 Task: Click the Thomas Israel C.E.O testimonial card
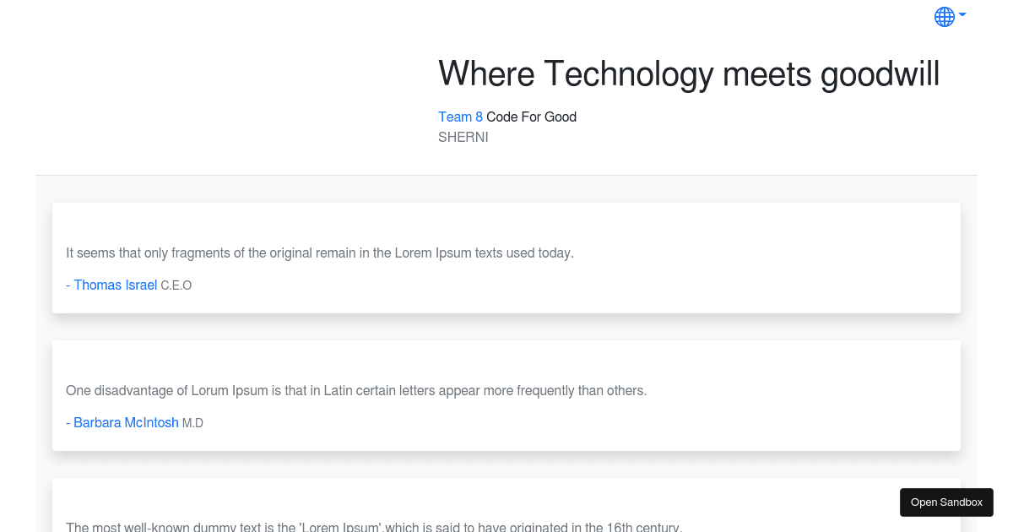point(506,258)
